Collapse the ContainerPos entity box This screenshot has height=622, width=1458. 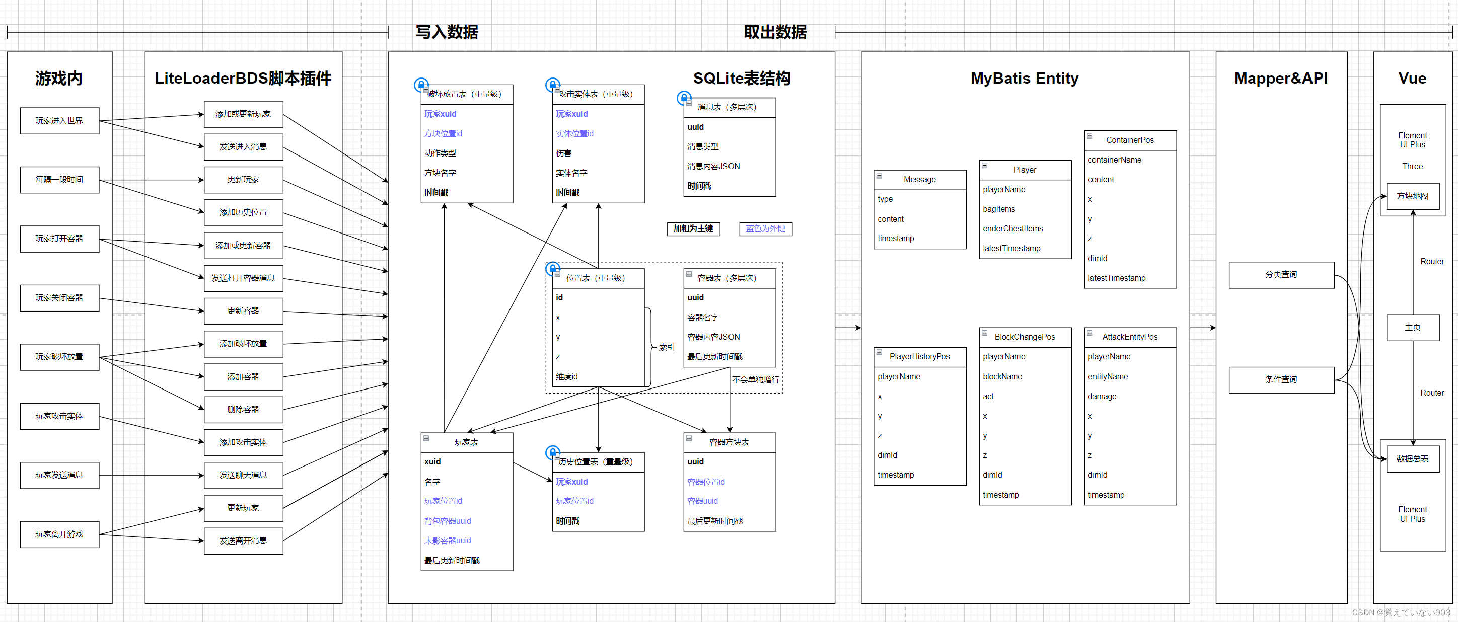click(1089, 136)
